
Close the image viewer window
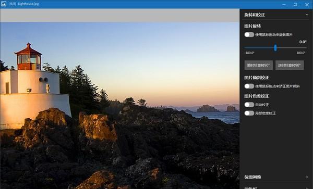tap(307, 4)
